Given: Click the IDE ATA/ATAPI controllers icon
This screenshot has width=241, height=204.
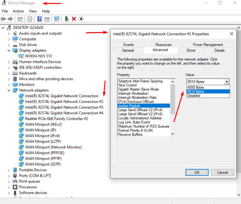Looking at the screenshot, I should coord(15,68).
